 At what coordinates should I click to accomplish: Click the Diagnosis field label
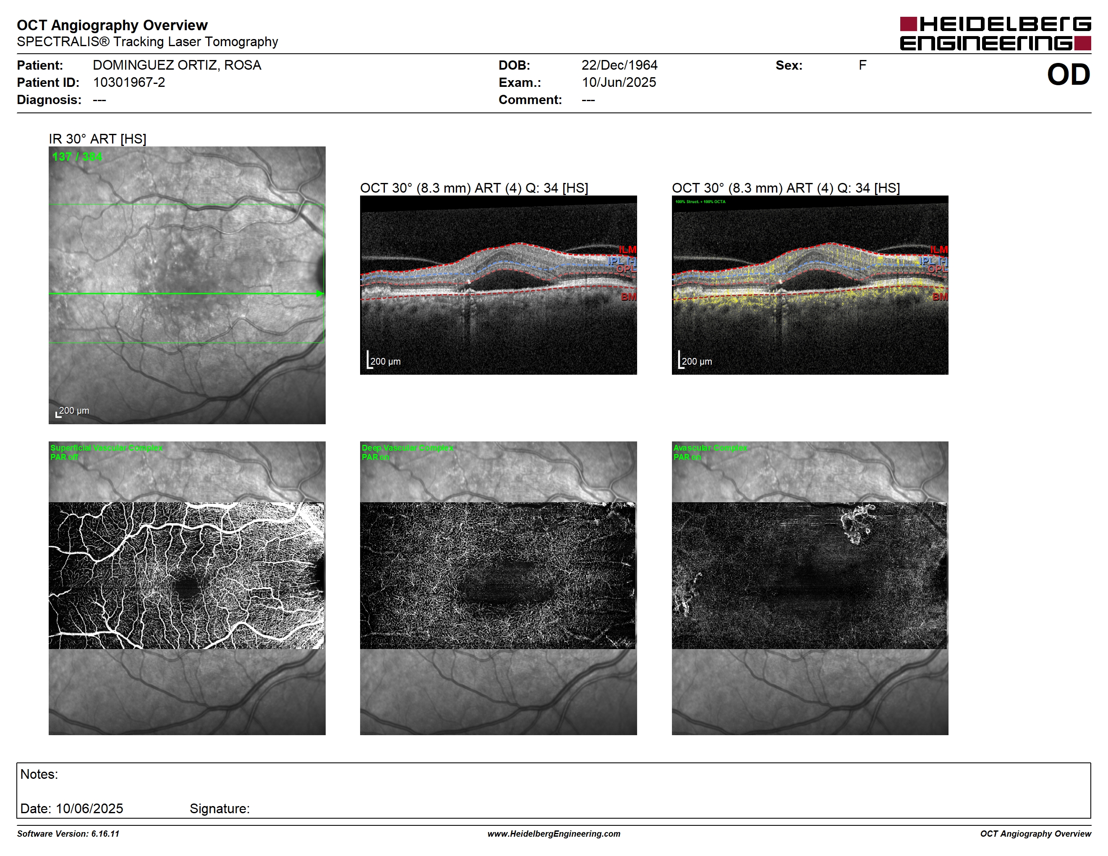tap(49, 99)
